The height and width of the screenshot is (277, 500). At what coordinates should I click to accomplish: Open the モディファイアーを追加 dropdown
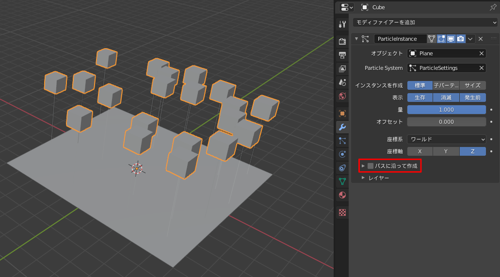coord(425,22)
